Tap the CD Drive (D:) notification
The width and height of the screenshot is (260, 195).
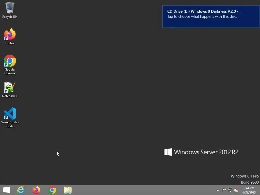point(211,17)
